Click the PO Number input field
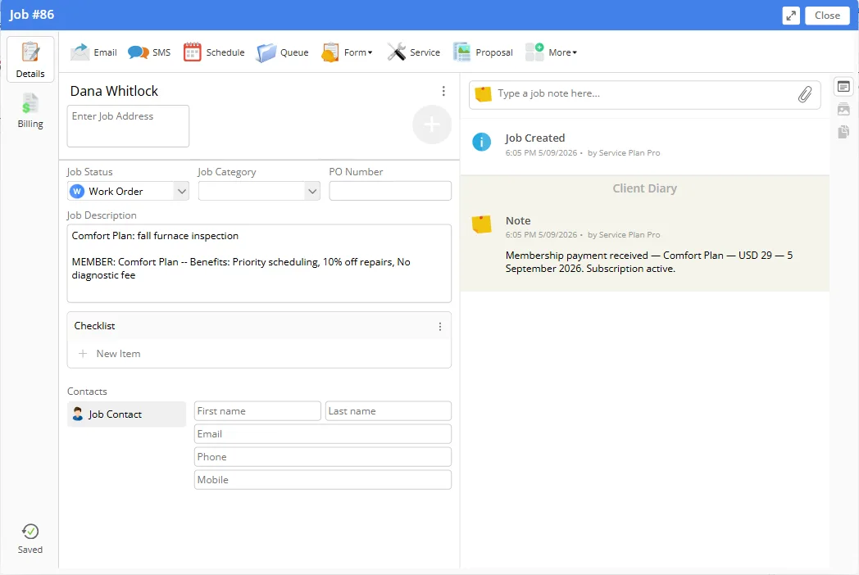Image resolution: width=859 pixels, height=575 pixels. point(390,191)
